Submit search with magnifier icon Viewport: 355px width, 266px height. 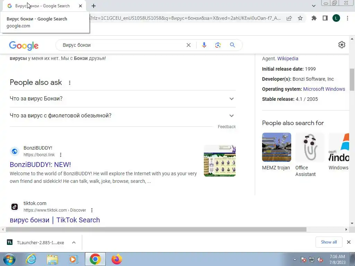point(233,45)
